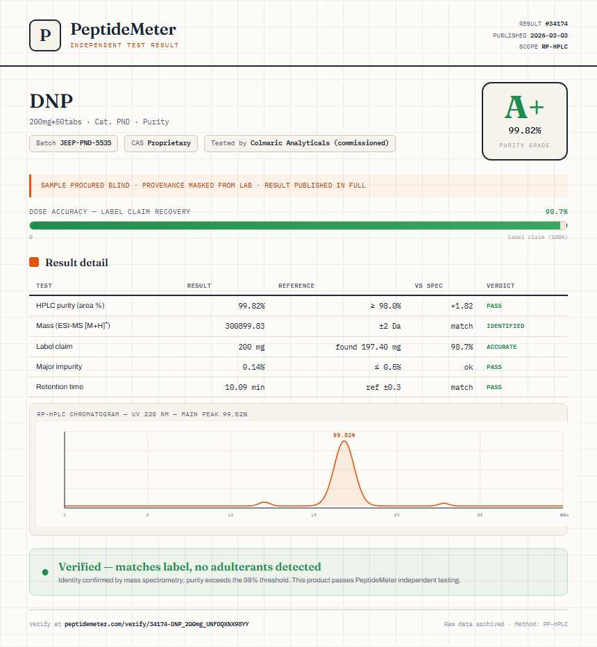Viewport: 597px width, 647px height.
Task: Click the REFERENCE column header
Action: (296, 286)
